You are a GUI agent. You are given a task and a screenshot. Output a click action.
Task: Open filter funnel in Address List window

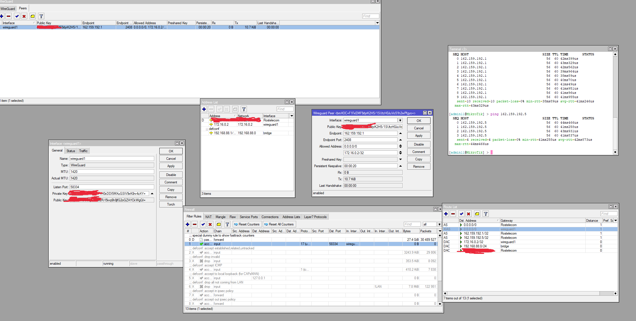pos(244,109)
